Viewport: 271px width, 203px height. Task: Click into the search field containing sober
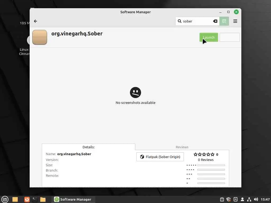pyautogui.click(x=197, y=21)
